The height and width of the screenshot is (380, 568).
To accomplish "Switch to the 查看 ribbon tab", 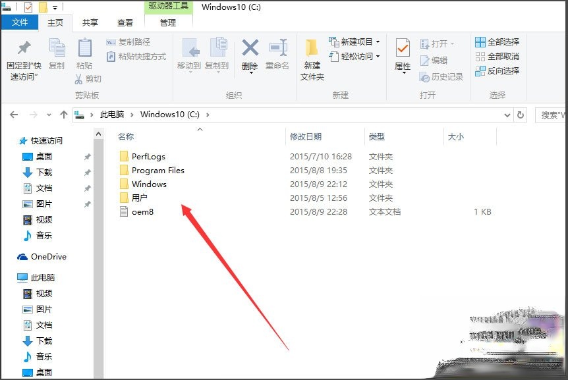I will click(125, 22).
